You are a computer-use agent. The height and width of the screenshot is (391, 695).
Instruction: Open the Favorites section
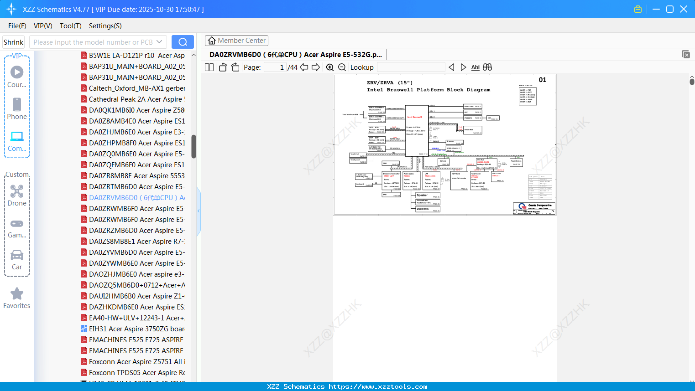click(x=17, y=298)
